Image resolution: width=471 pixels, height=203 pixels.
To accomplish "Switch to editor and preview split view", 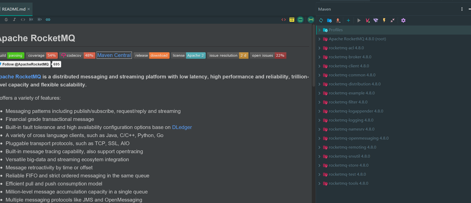I will pyautogui.click(x=292, y=20).
